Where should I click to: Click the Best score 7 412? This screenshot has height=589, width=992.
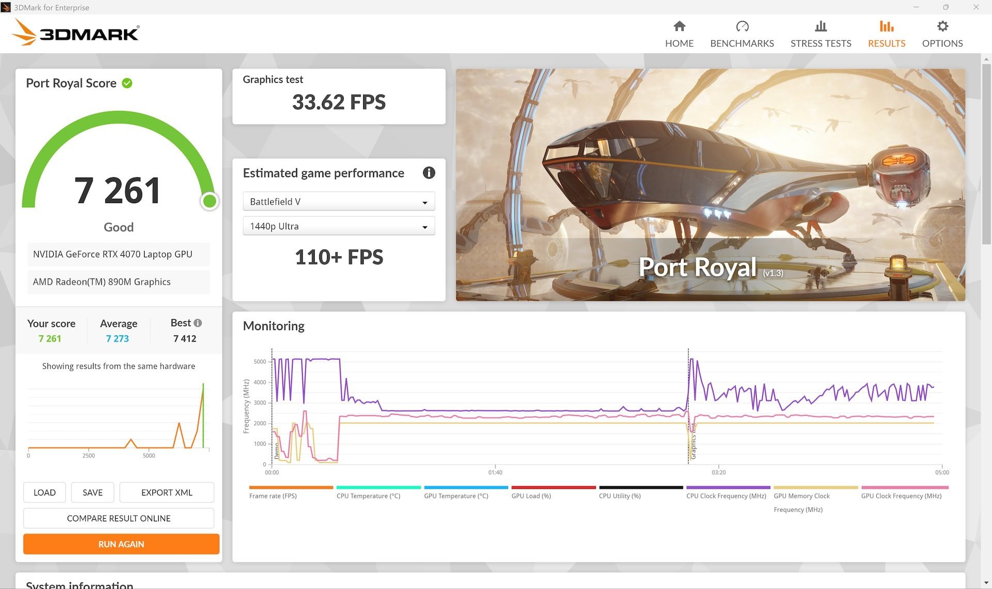(184, 338)
